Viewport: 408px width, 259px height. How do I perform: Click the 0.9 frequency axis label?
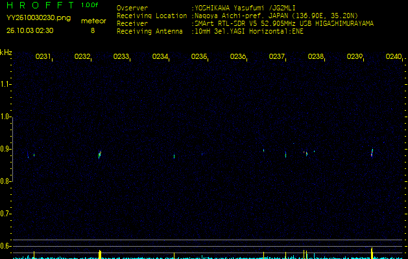point(6,149)
